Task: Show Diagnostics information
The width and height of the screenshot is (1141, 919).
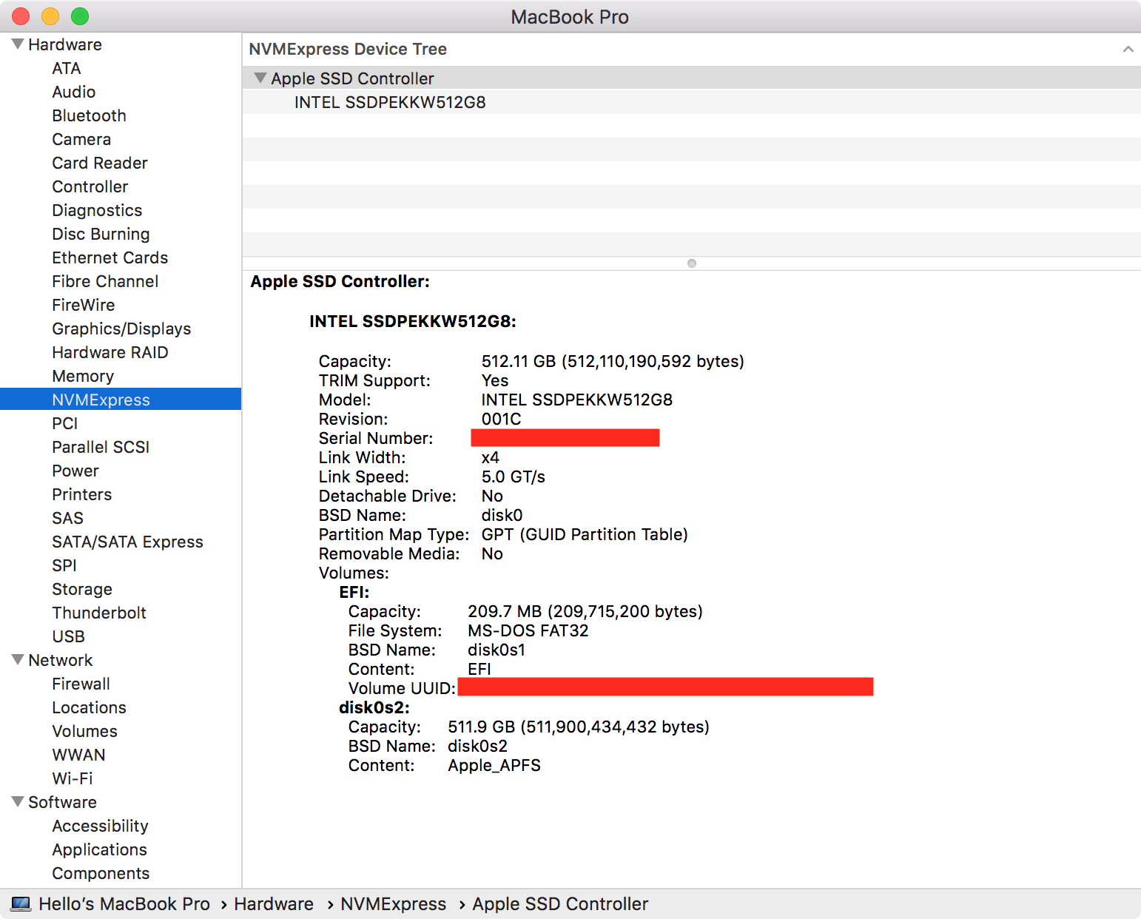Action: pyautogui.click(x=97, y=210)
